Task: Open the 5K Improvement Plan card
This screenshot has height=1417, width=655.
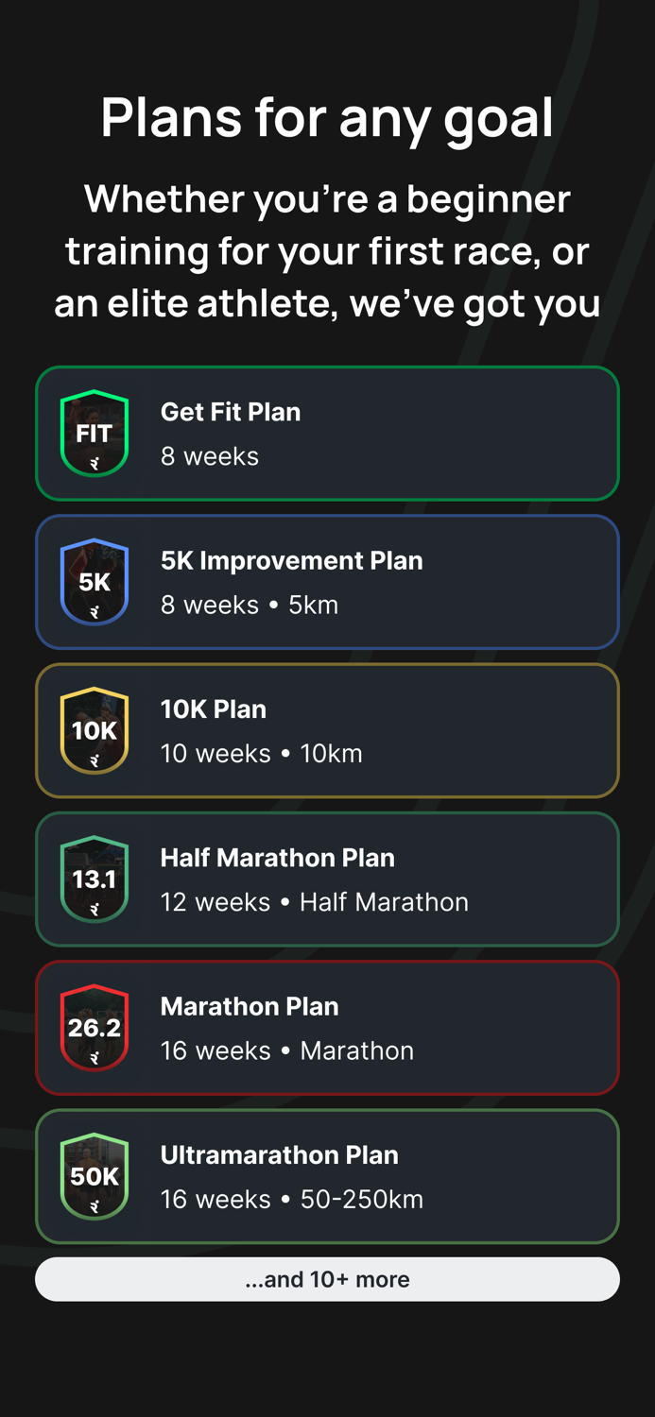Action: pyautogui.click(x=327, y=582)
